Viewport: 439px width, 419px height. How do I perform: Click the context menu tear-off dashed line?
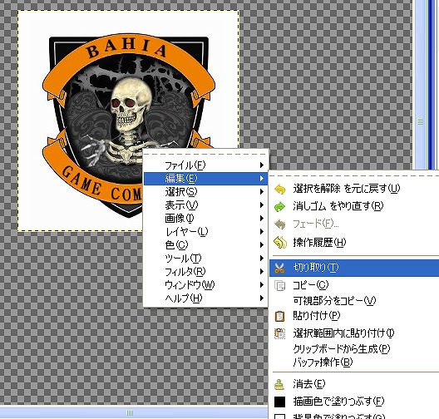[x=205, y=155]
